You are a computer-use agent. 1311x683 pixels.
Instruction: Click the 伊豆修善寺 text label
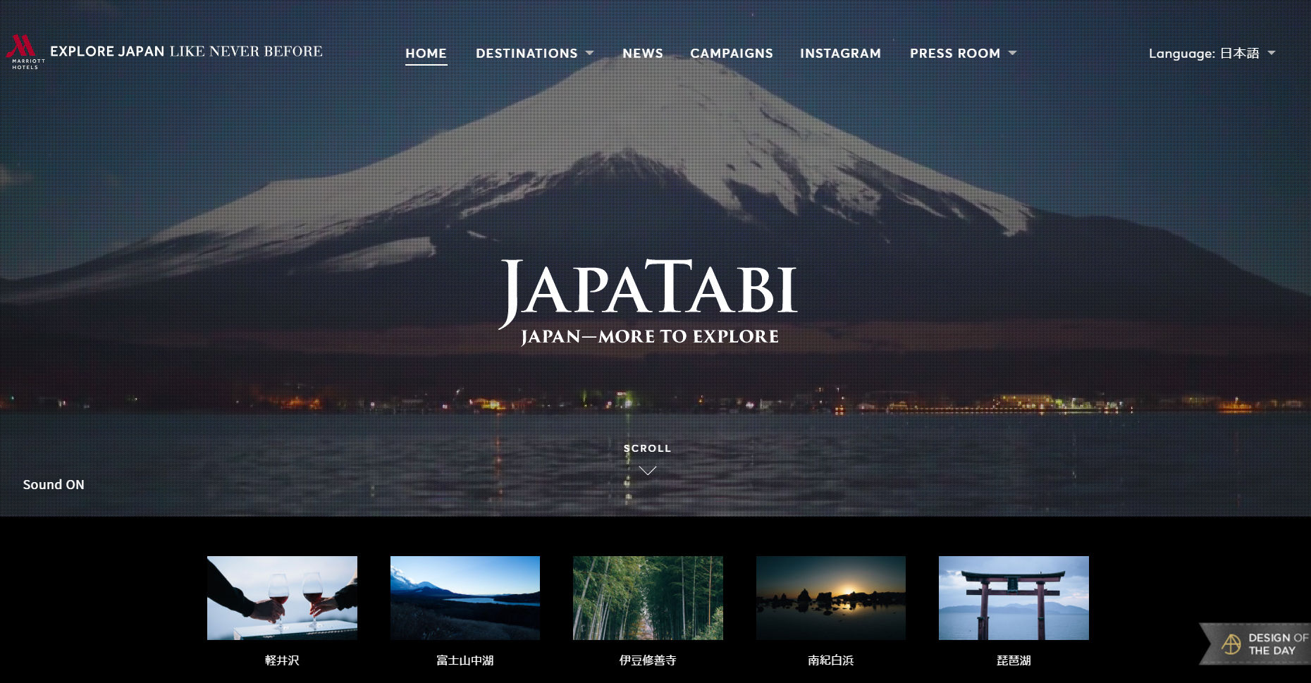coord(648,660)
